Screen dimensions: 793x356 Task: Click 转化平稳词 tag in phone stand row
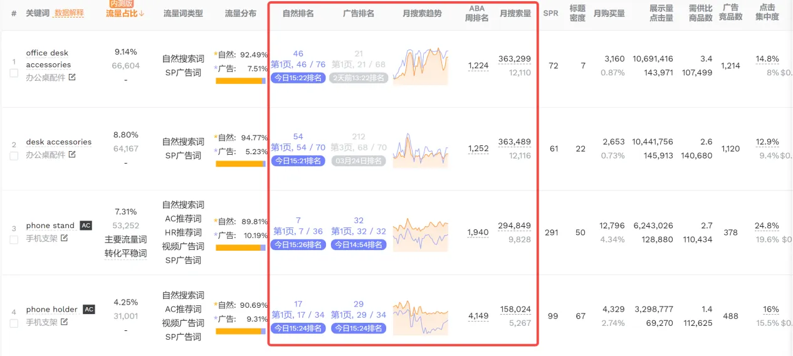tap(125, 253)
